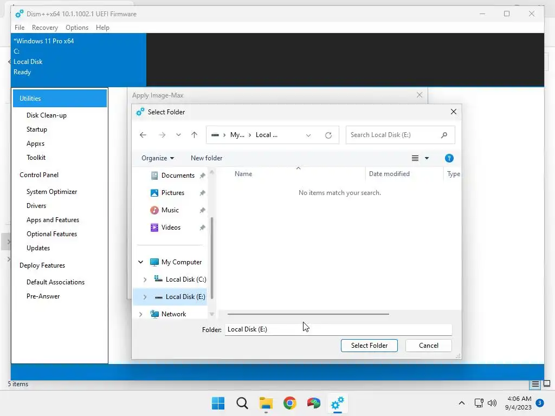The height and width of the screenshot is (416, 555).
Task: Click the forward navigation arrow in Select Folder
Action: (162, 135)
